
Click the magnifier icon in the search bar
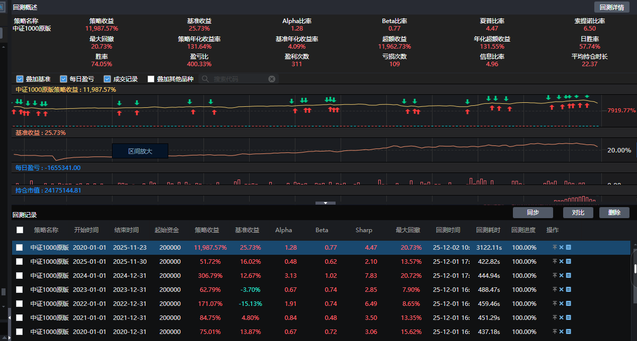(204, 79)
